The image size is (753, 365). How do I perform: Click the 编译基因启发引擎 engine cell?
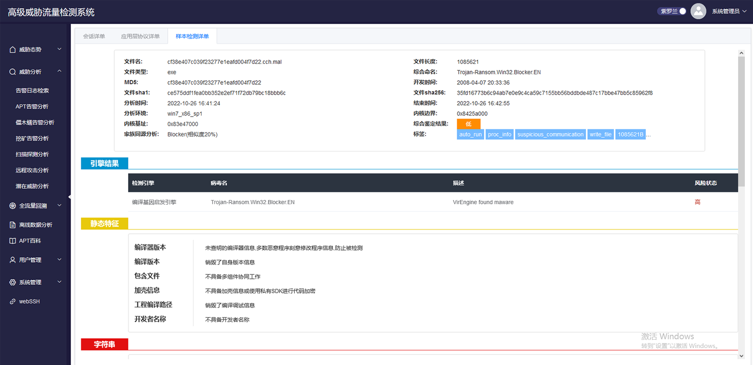[x=154, y=202]
